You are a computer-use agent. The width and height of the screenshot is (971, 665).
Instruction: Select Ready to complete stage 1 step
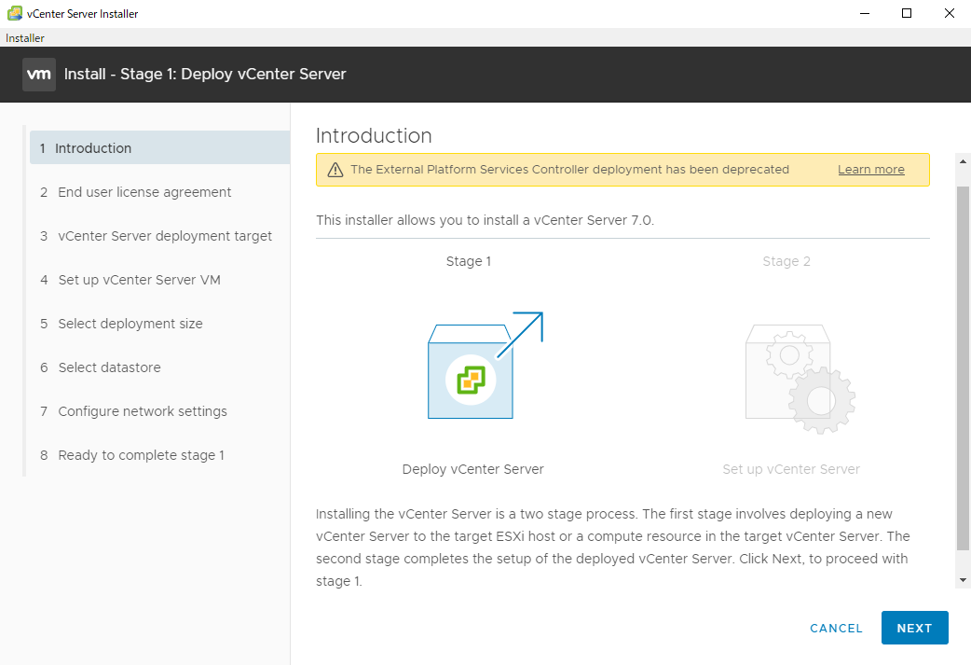point(141,455)
